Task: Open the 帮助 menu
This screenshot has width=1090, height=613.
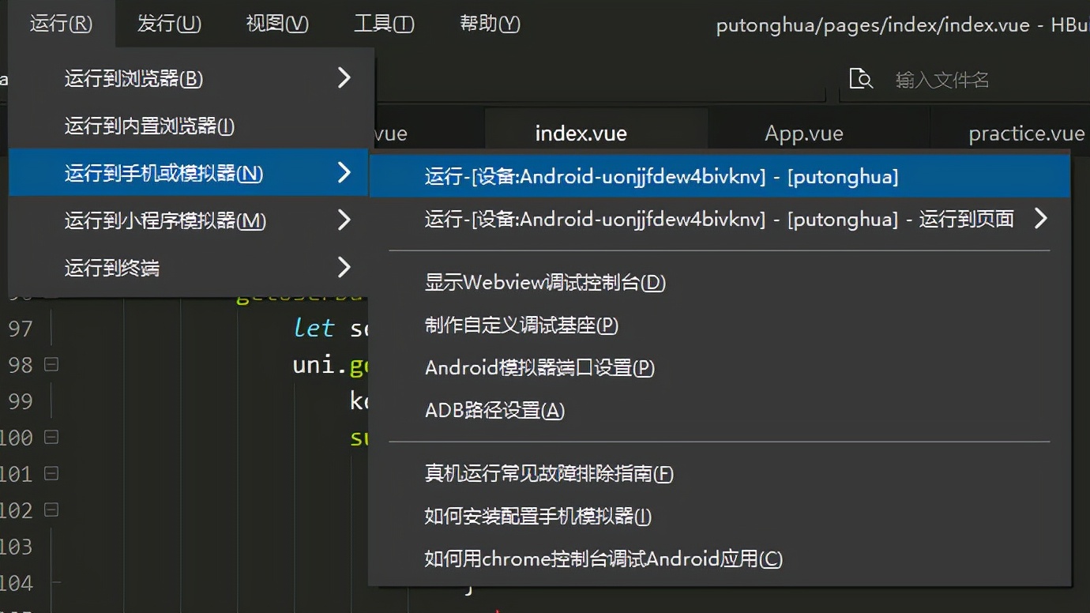Action: pos(488,24)
